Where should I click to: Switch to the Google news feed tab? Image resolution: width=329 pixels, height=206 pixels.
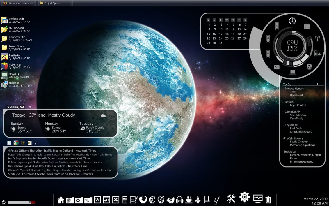click(16, 143)
